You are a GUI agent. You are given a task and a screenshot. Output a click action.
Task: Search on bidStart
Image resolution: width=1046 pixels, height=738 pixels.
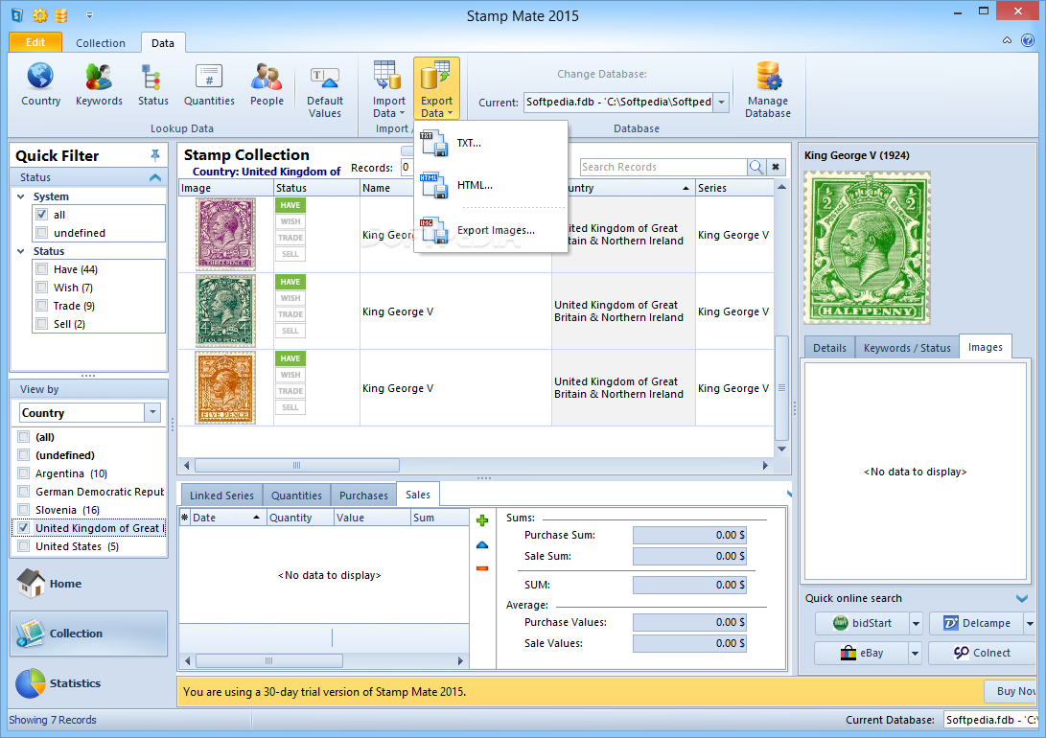coord(862,623)
